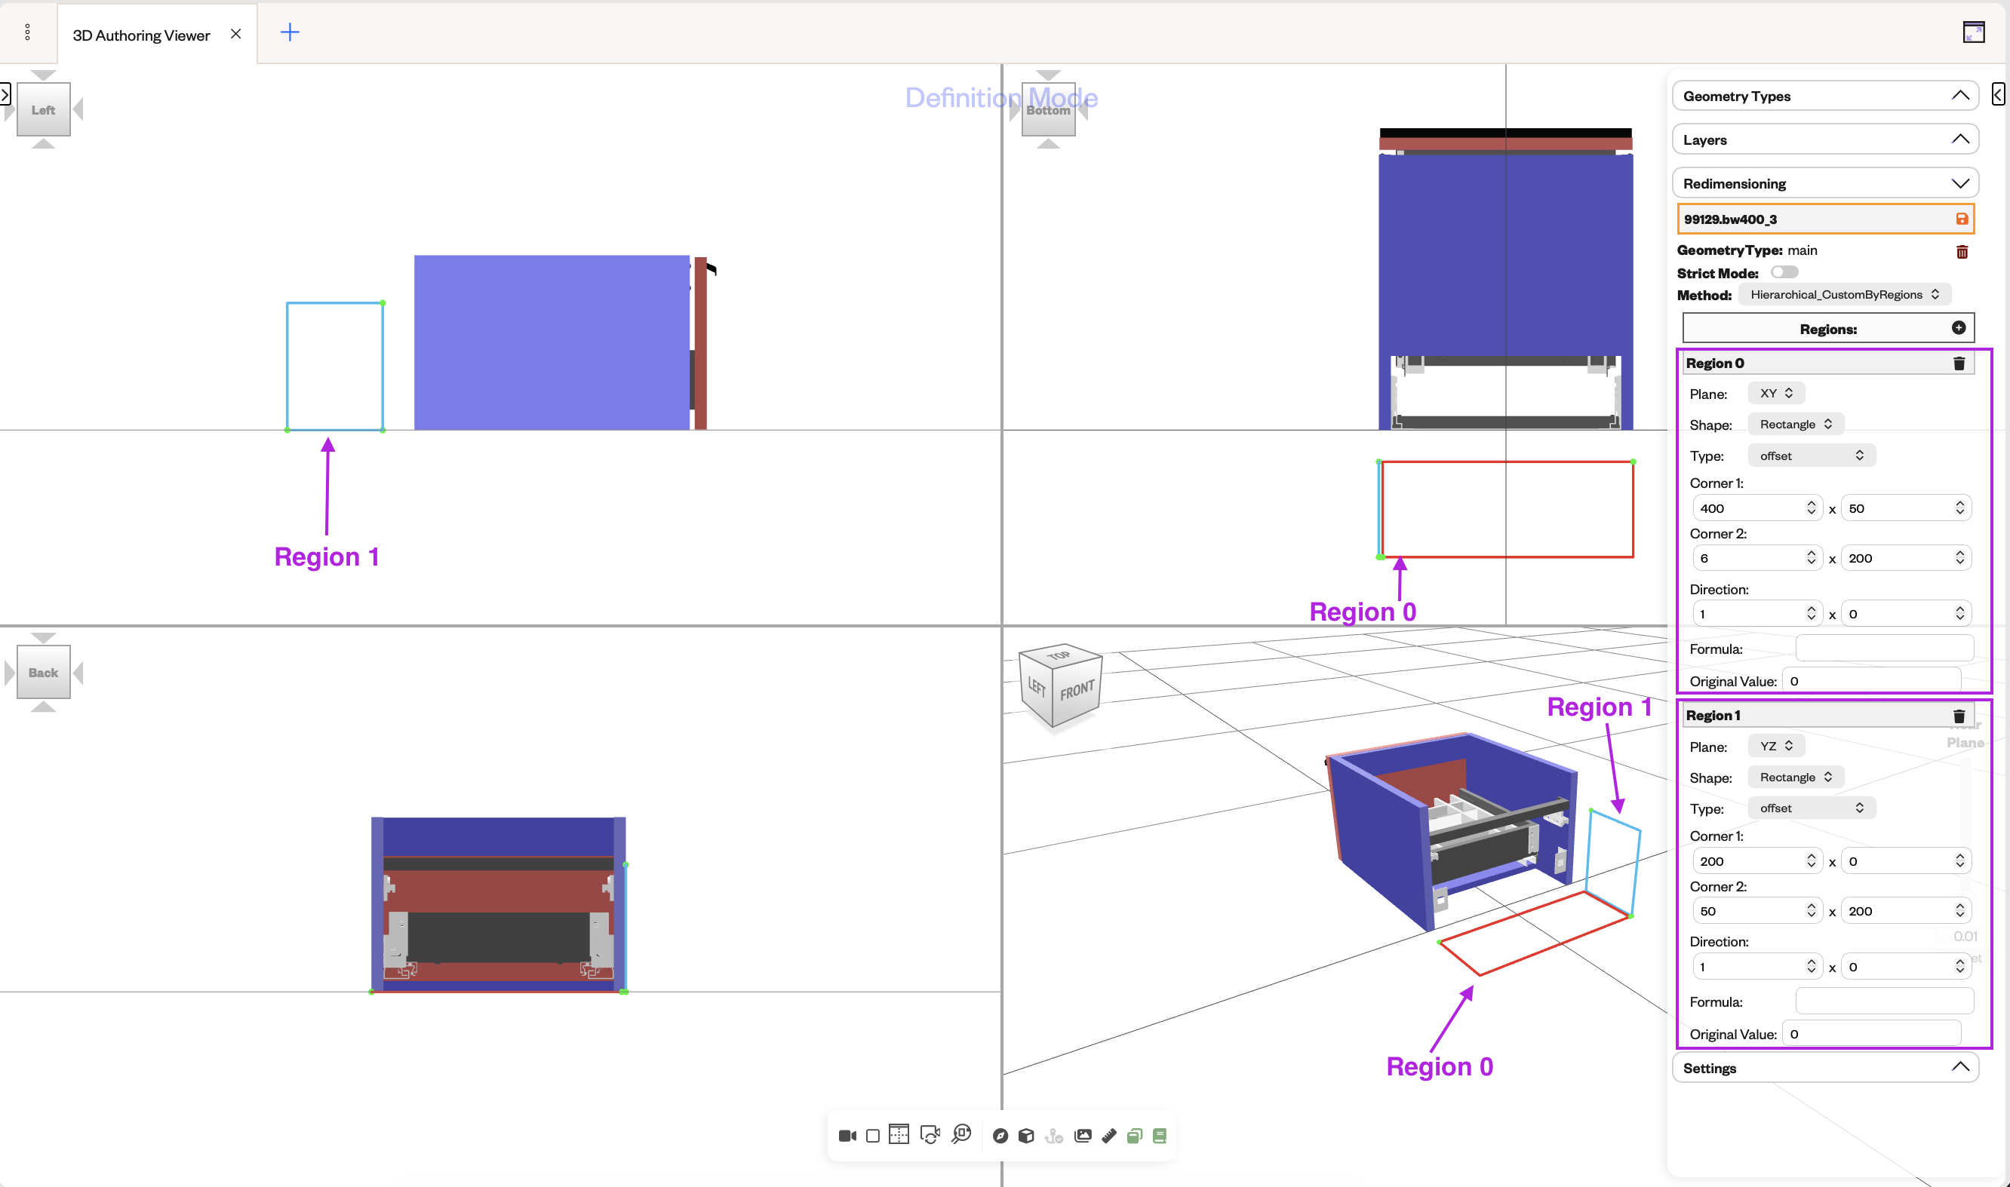
Task: Toggle the Strict Mode switch
Action: click(x=1784, y=272)
